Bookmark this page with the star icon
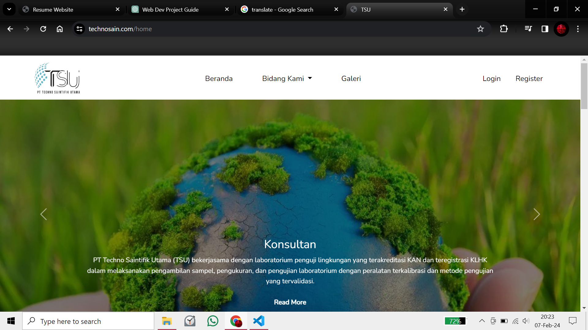Viewport: 588px width, 330px height. click(x=480, y=29)
